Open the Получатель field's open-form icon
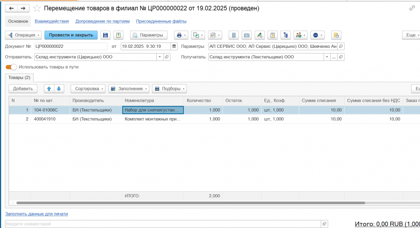420x228 pixels. (341, 57)
